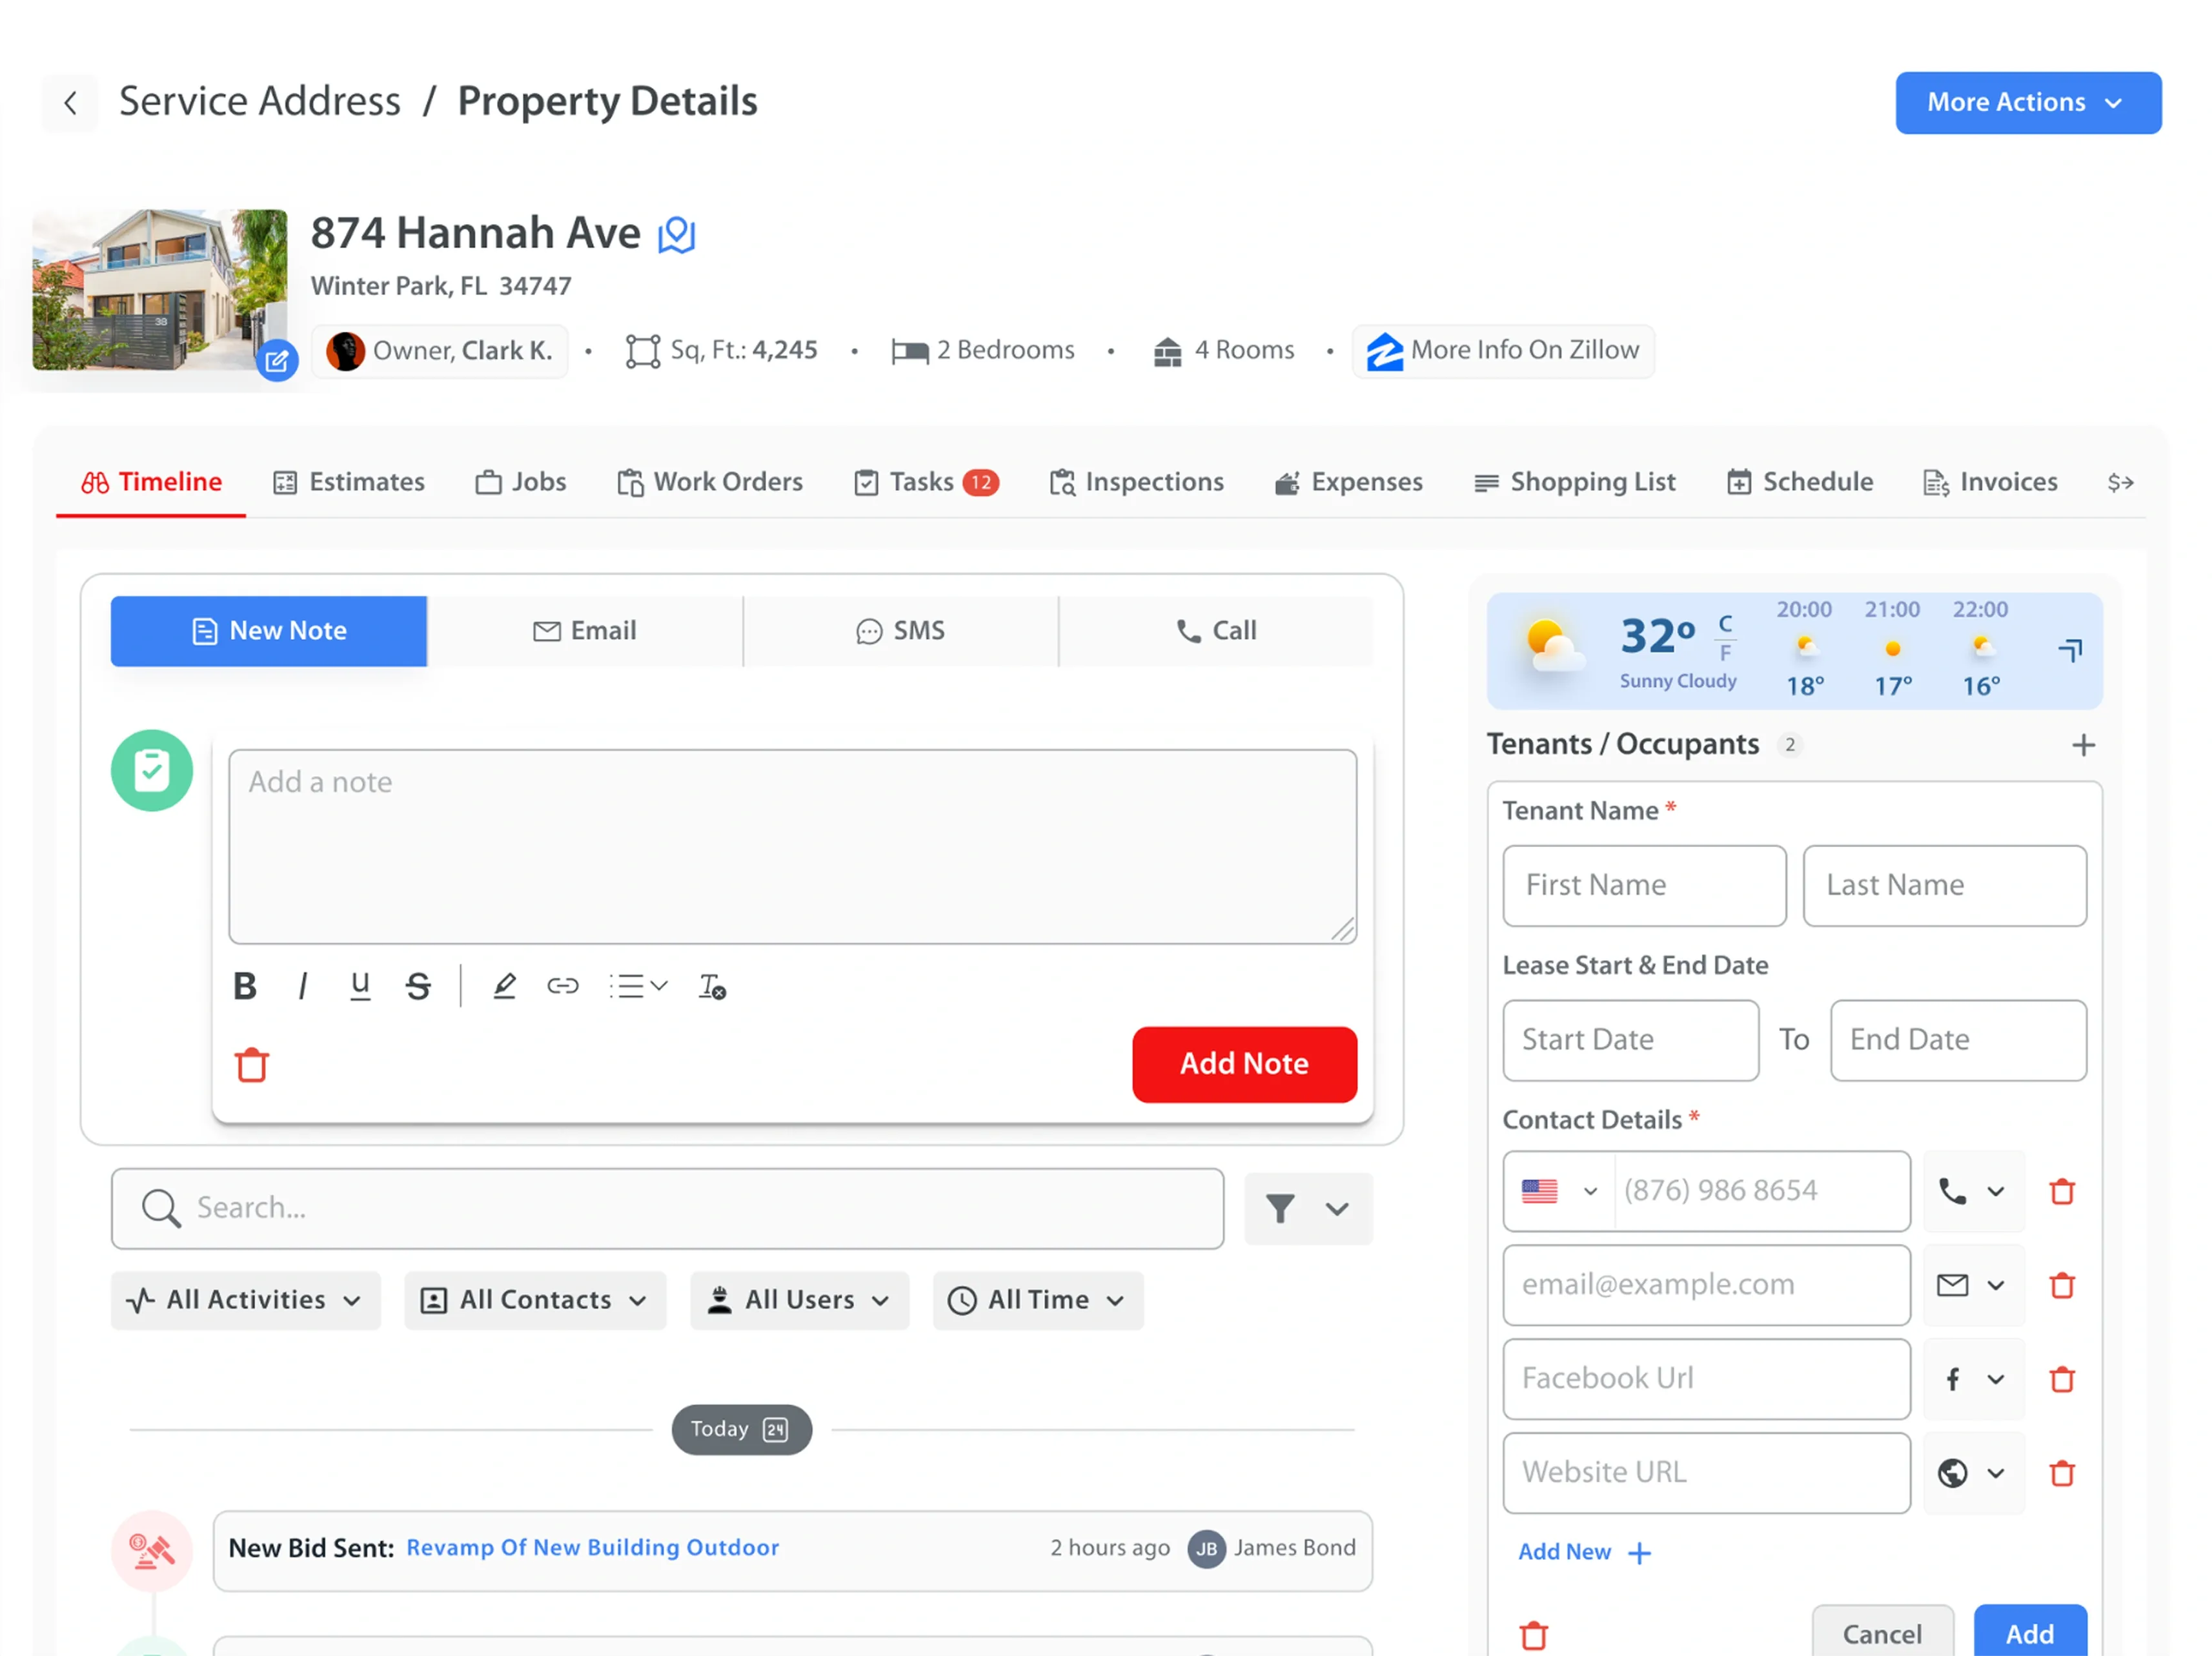Apply strikethrough formatting in note editor
Screen dimensions: 2212x1656
(418, 986)
